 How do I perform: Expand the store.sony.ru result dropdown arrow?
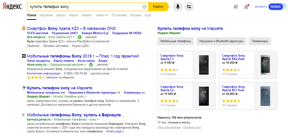[85, 65]
